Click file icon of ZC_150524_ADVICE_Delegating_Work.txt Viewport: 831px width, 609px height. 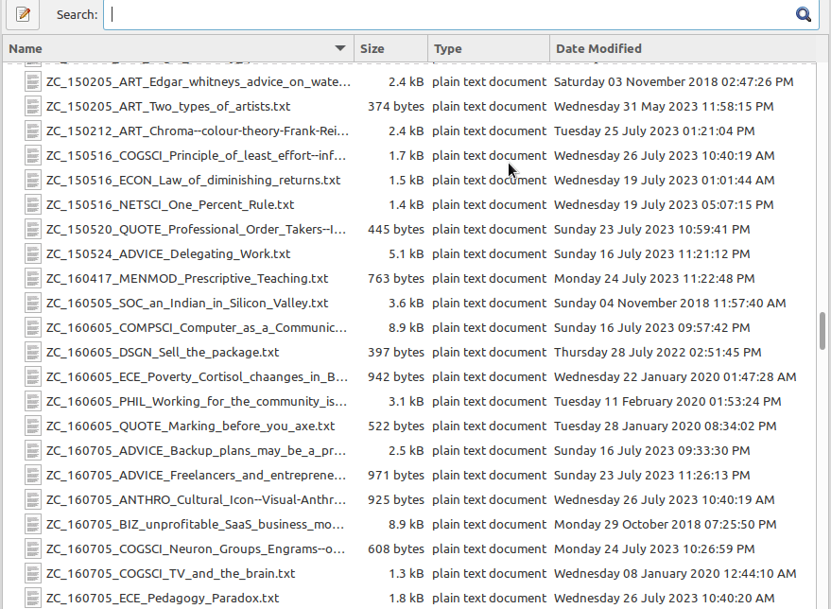coord(33,254)
